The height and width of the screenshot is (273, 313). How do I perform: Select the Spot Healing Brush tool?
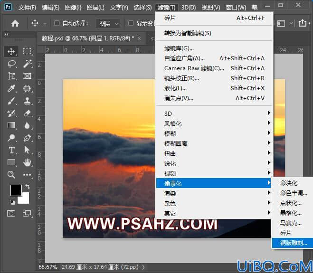click(27, 88)
